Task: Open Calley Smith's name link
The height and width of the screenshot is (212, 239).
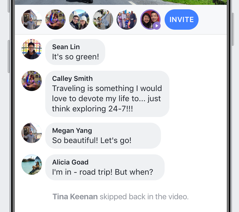Action: [x=72, y=79]
